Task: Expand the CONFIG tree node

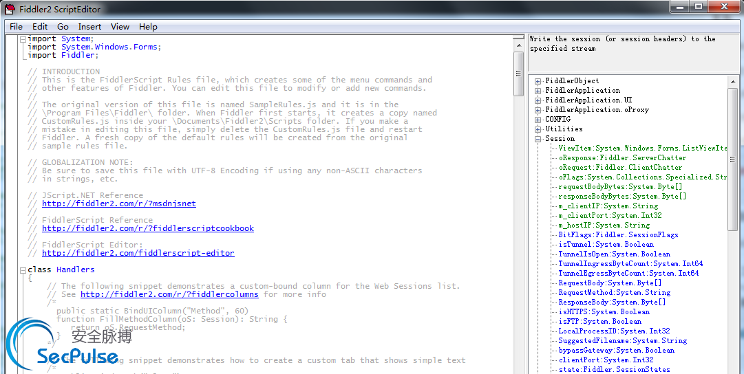Action: 538,120
